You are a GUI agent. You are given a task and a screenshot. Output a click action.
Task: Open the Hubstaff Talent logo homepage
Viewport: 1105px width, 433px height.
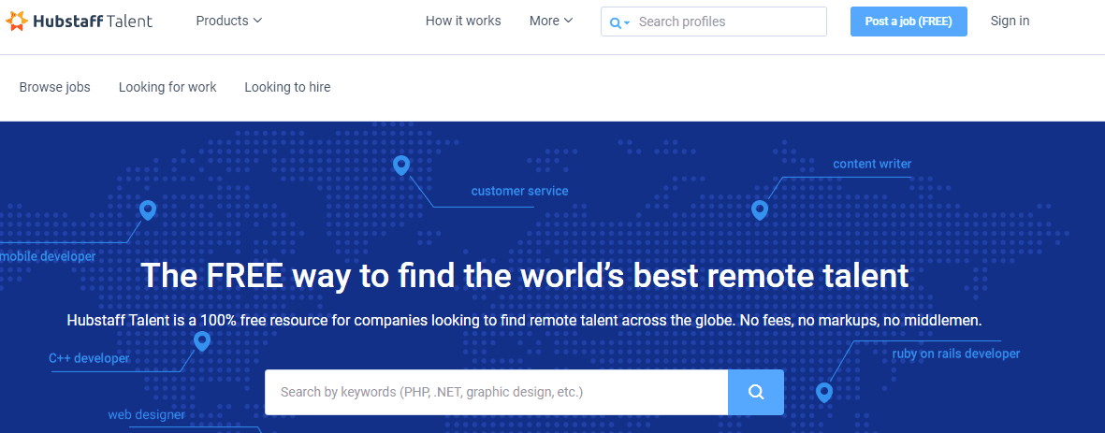79,22
